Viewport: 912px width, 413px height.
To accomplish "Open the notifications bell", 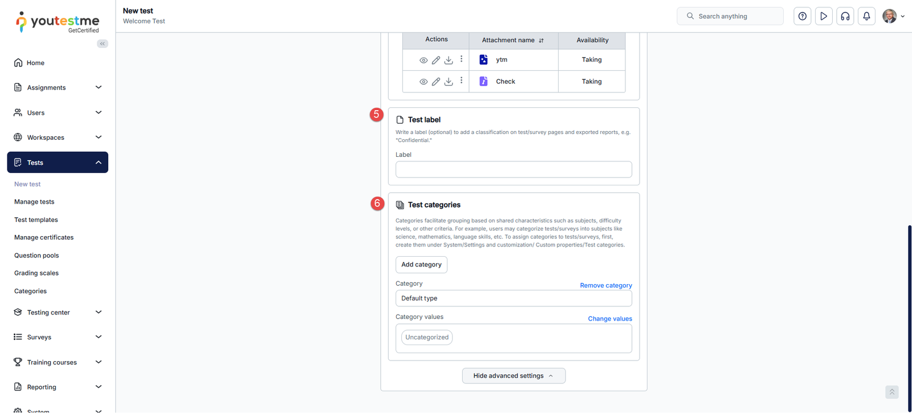I will pyautogui.click(x=866, y=17).
